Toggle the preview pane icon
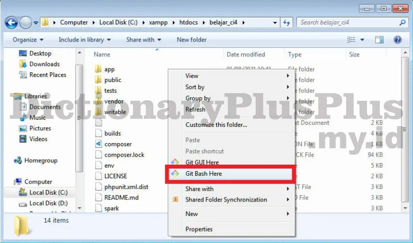 point(379,40)
